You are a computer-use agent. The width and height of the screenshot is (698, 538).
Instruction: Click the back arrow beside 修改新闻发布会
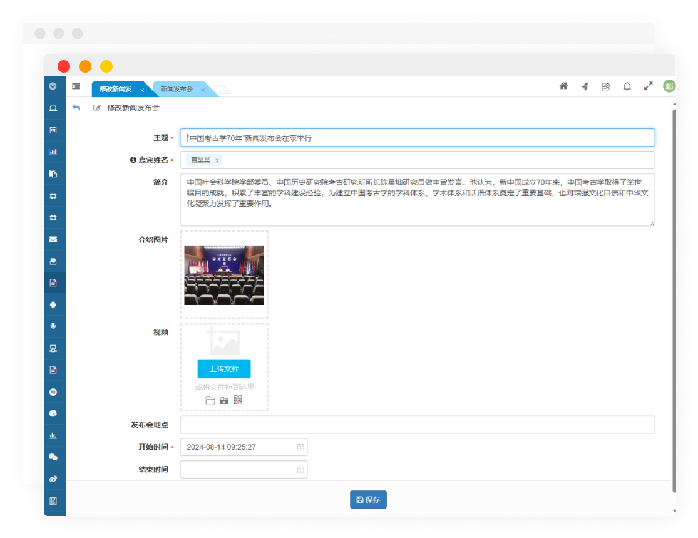pyautogui.click(x=76, y=108)
